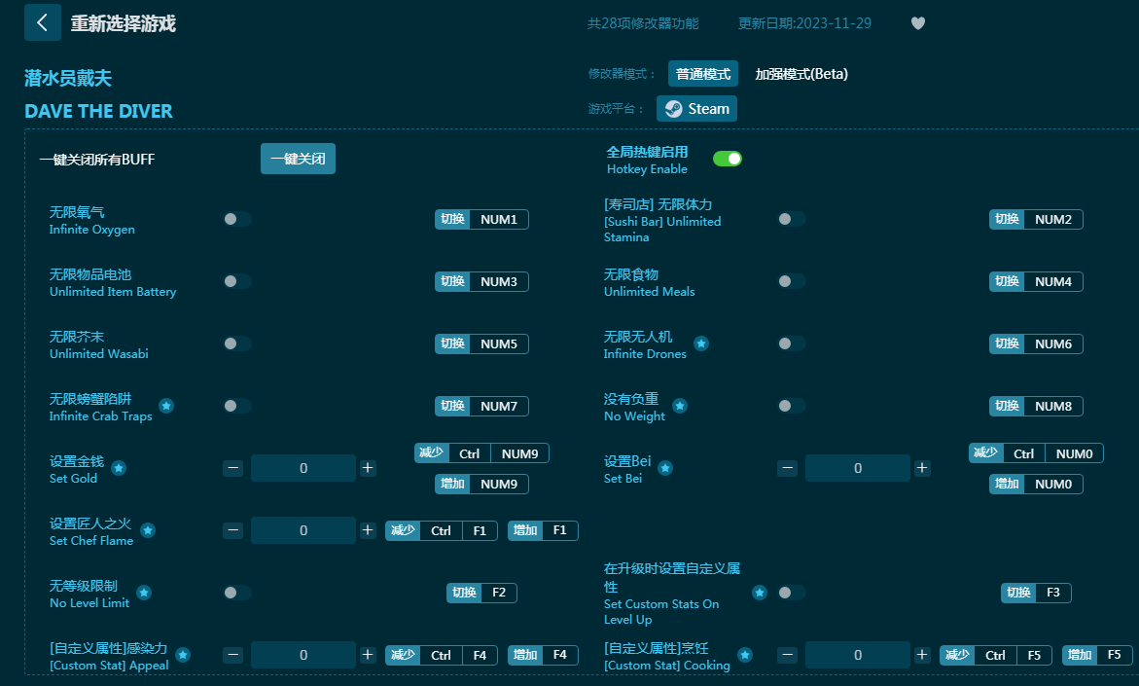Click the star icon beside Custom Stat Appeal

[x=183, y=655]
